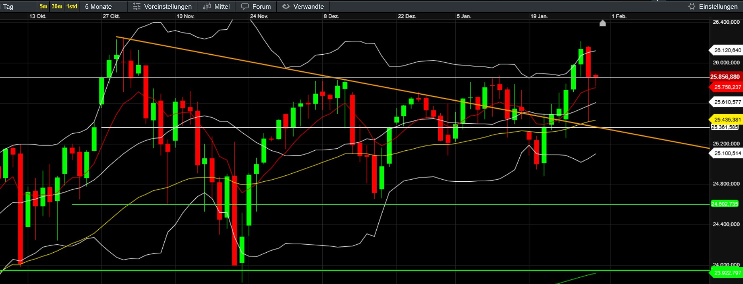Click the gray house-shaped marker above the chart
Screen dimensions: 743x284
603,23
